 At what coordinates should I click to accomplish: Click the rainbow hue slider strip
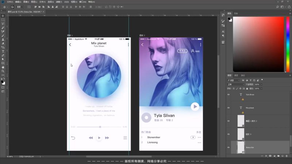tap(288, 44)
